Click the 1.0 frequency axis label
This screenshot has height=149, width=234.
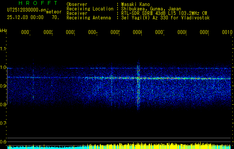pyautogui.click(x=3, y=67)
